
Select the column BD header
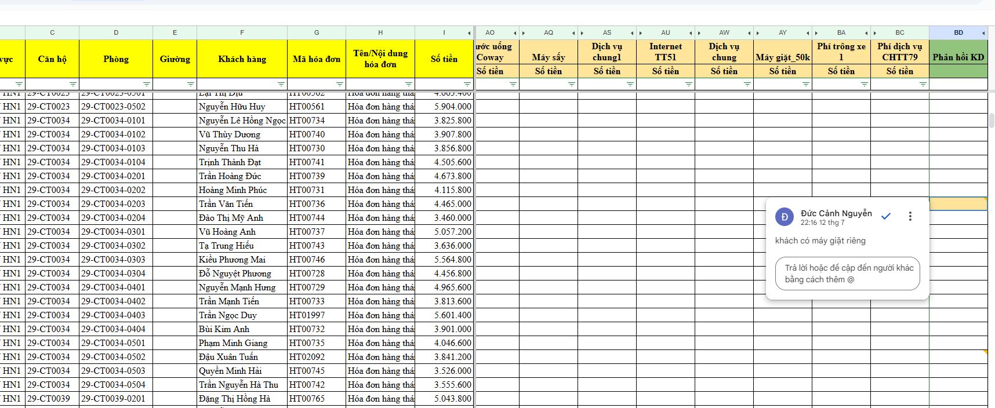pyautogui.click(x=958, y=33)
